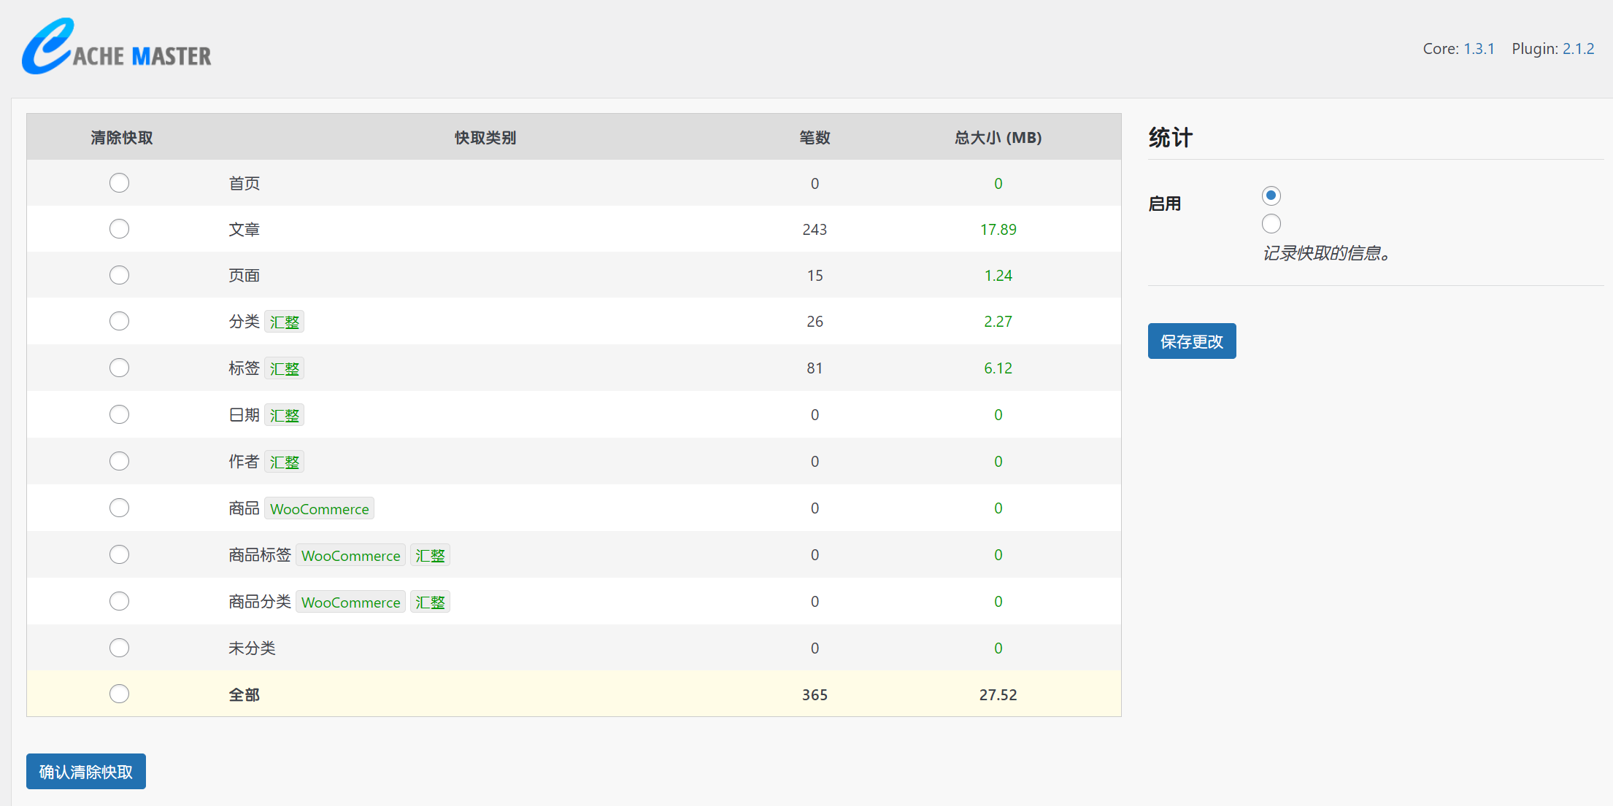Click the WooCommerce tag beside 商品标签
1613x806 pixels.
(350, 555)
